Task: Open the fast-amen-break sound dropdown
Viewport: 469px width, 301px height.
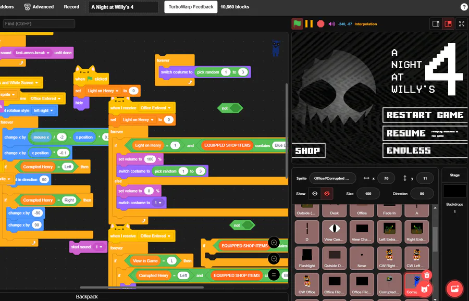Action: coord(33,53)
